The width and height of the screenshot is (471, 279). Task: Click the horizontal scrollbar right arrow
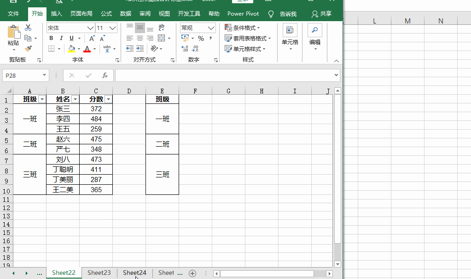tap(330, 273)
